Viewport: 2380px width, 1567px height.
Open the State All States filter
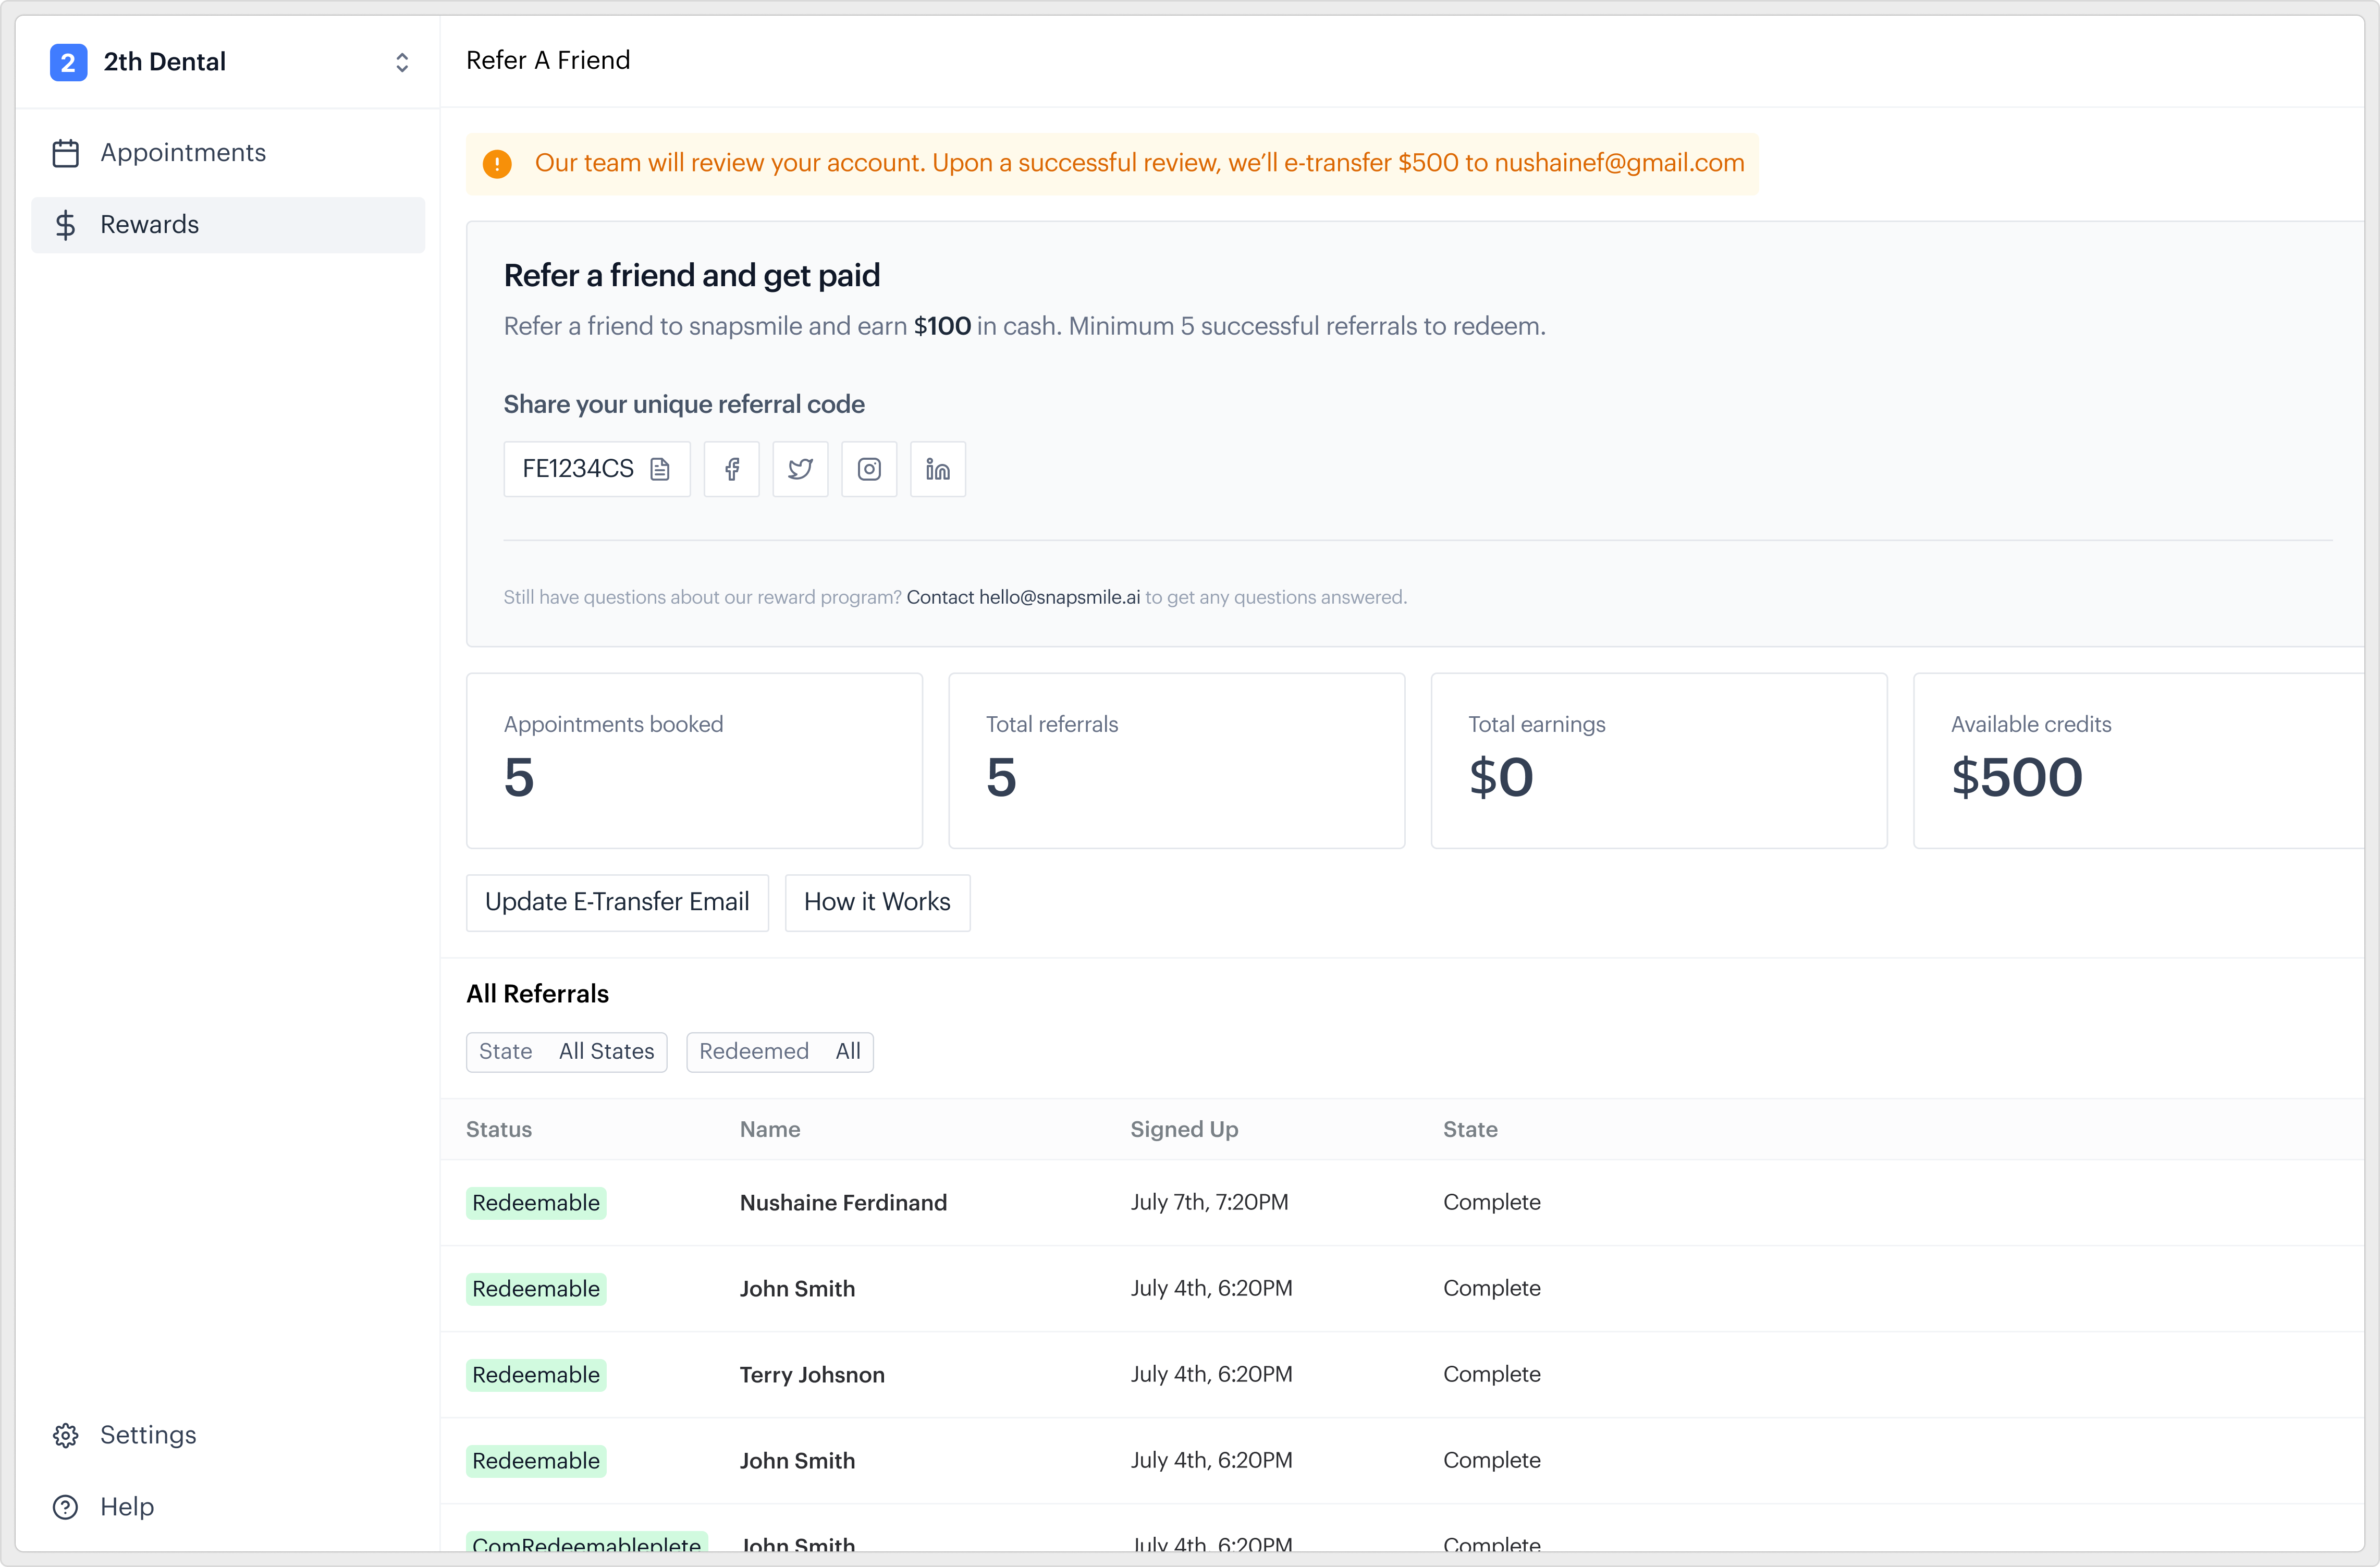pyautogui.click(x=566, y=1052)
